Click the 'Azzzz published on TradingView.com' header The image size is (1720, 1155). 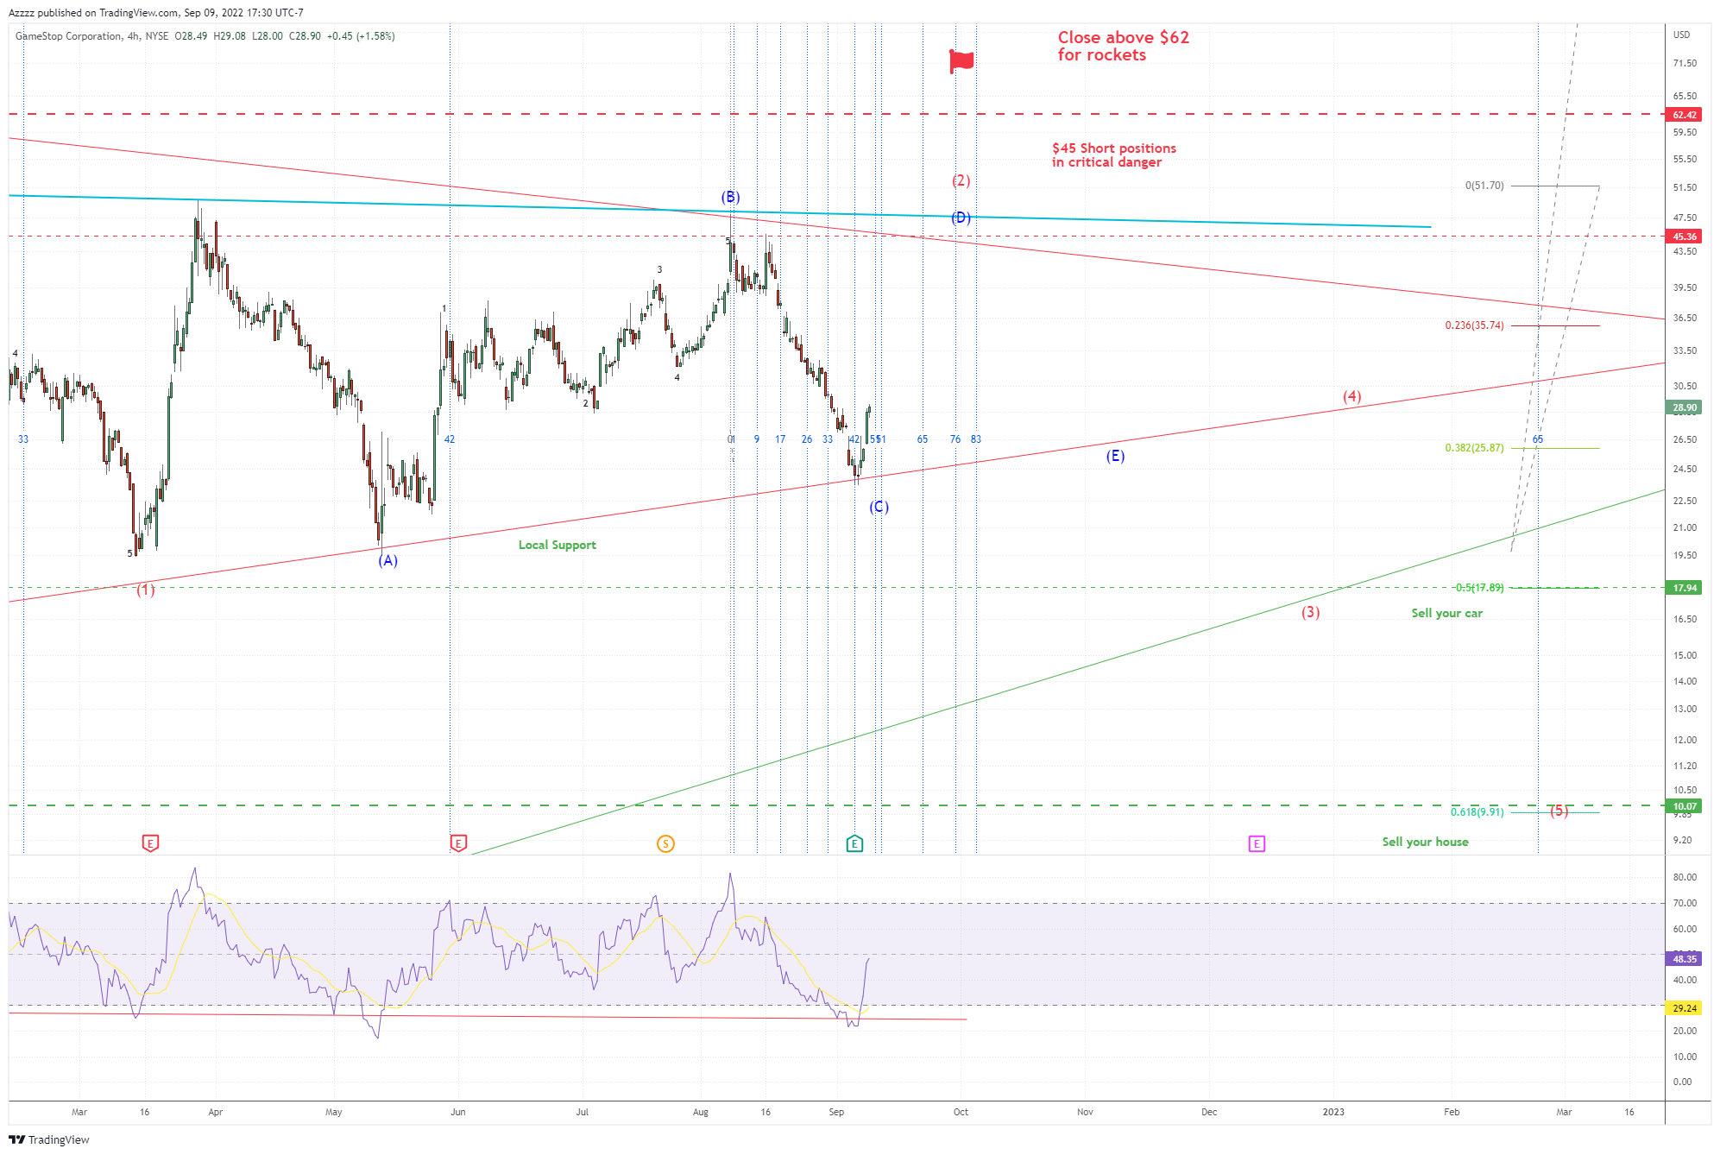coord(156,13)
